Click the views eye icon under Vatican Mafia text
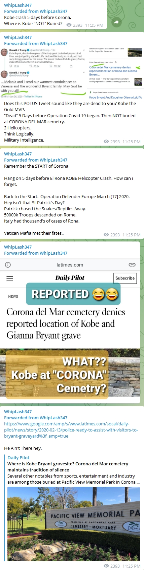This screenshot has width=144, height=570. click(106, 235)
